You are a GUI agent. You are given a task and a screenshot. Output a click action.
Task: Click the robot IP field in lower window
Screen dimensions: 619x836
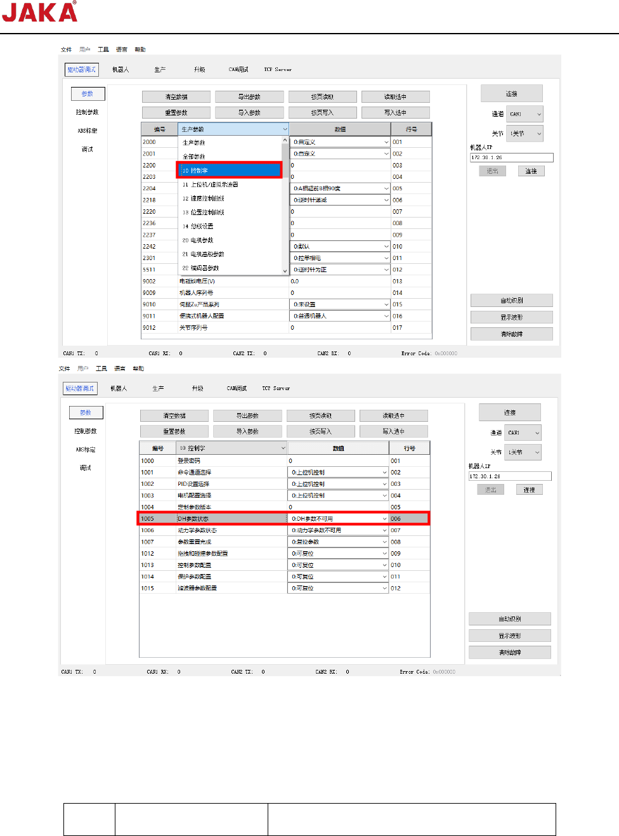pyautogui.click(x=510, y=476)
